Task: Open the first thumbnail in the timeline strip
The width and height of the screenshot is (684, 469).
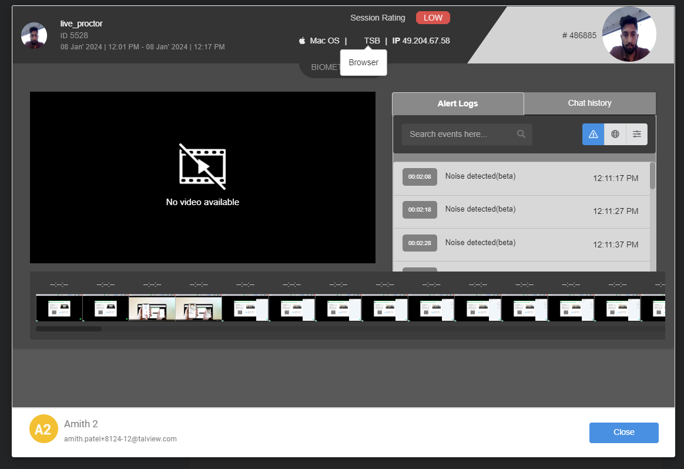Action: click(x=59, y=307)
